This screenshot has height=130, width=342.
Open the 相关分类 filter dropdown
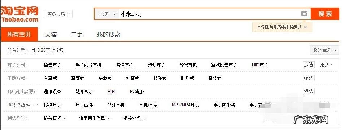tap(134, 118)
